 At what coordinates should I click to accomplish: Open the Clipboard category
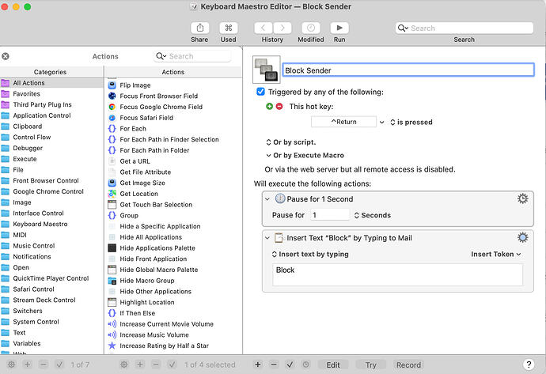tap(51, 127)
